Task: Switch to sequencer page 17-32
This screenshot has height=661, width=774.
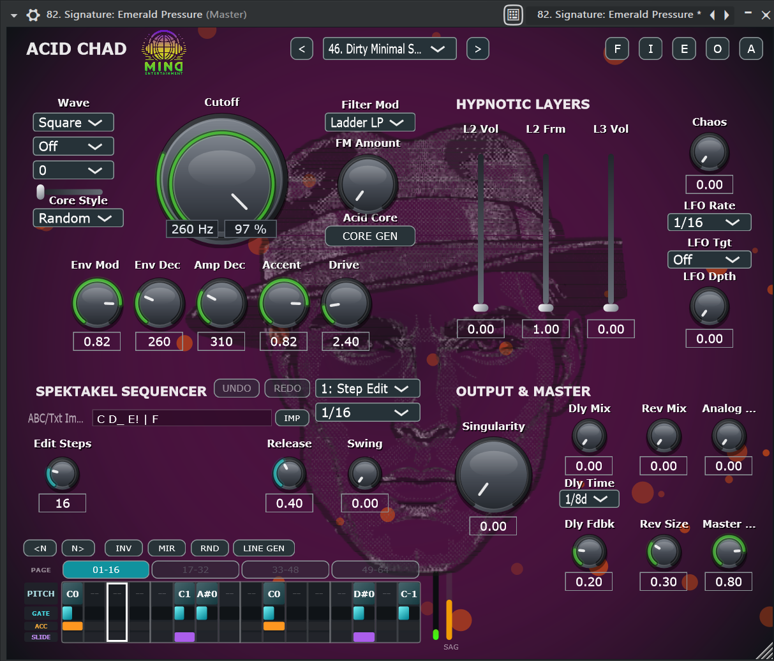Action: click(x=195, y=570)
